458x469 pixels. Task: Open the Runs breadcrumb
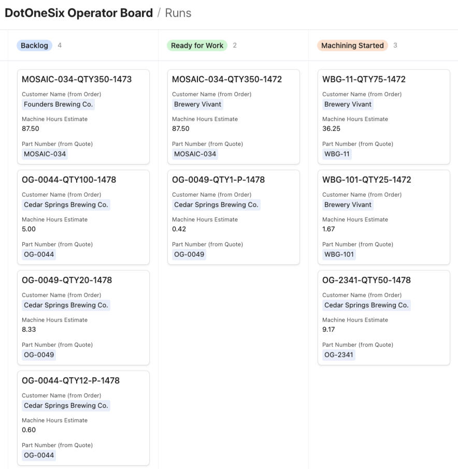178,13
